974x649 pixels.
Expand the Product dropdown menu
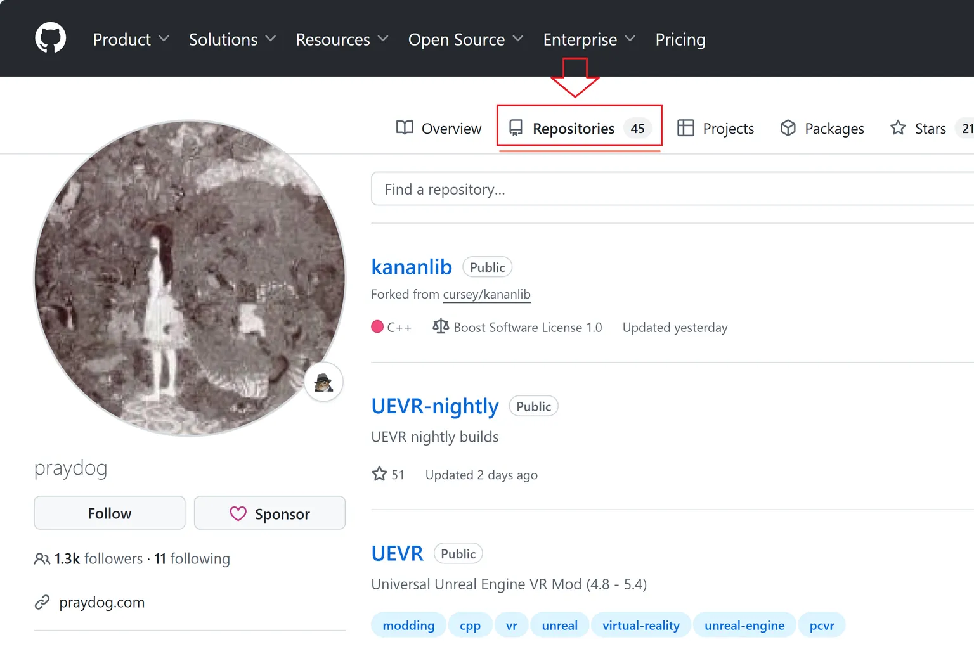point(131,39)
